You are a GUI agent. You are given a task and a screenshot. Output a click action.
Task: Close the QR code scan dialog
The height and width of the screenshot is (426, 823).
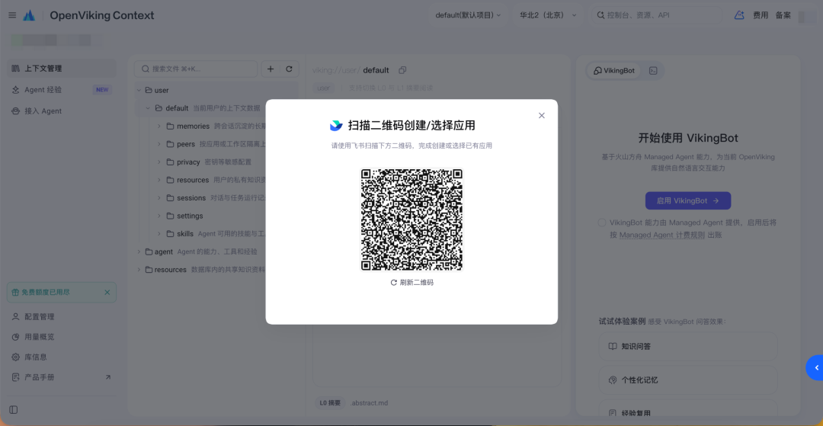pyautogui.click(x=542, y=115)
